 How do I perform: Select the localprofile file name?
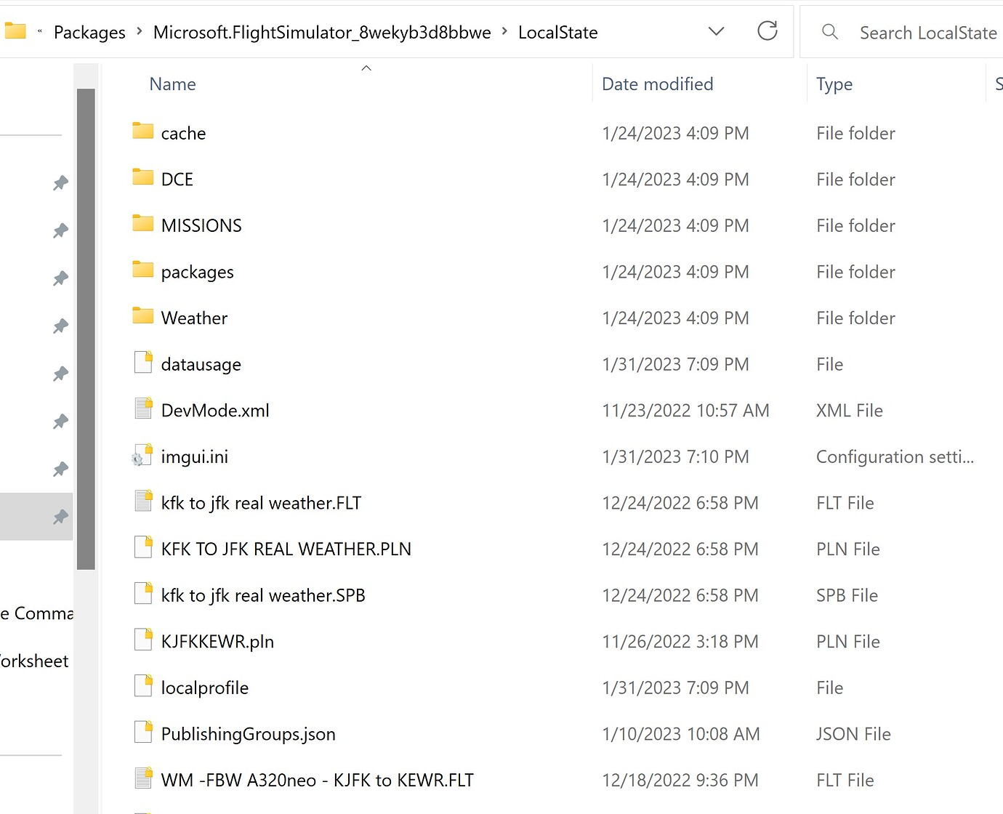point(205,688)
